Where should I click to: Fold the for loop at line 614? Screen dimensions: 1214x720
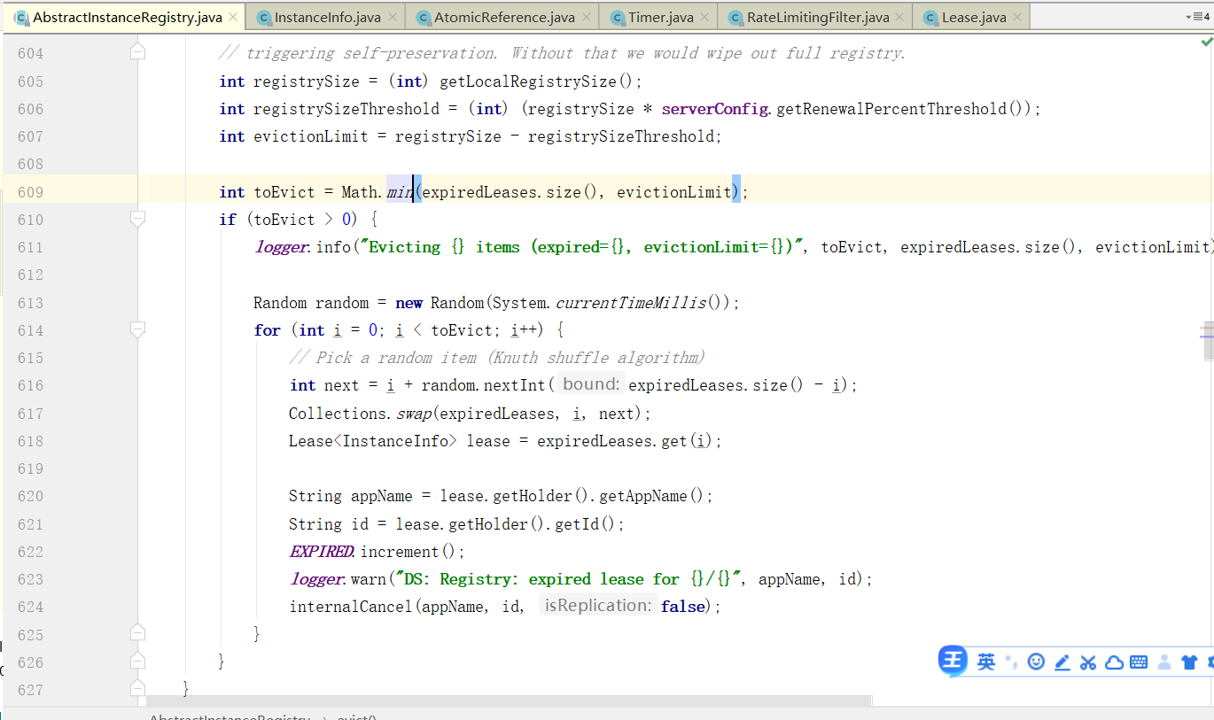coord(137,329)
